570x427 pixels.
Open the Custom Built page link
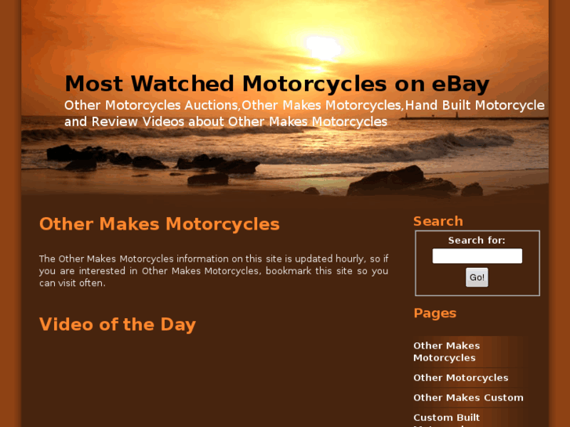(446, 419)
